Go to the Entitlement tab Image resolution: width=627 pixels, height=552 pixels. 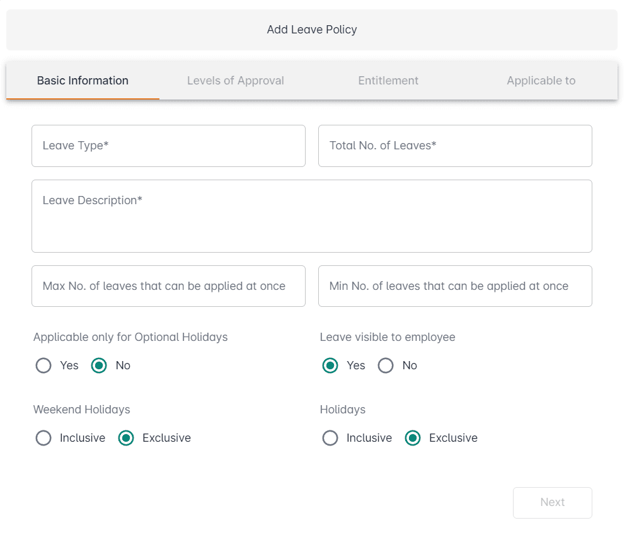(x=388, y=81)
